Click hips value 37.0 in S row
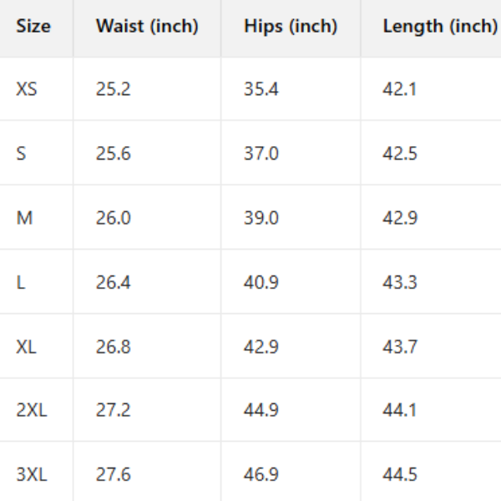Screen dimensions: 501x501 pyautogui.click(x=261, y=154)
